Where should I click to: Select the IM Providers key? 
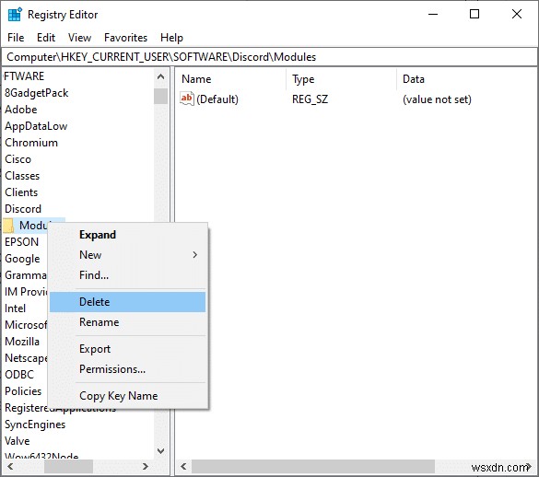click(26, 292)
